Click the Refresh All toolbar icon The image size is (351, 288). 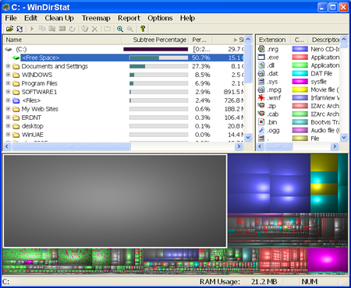tap(19, 29)
